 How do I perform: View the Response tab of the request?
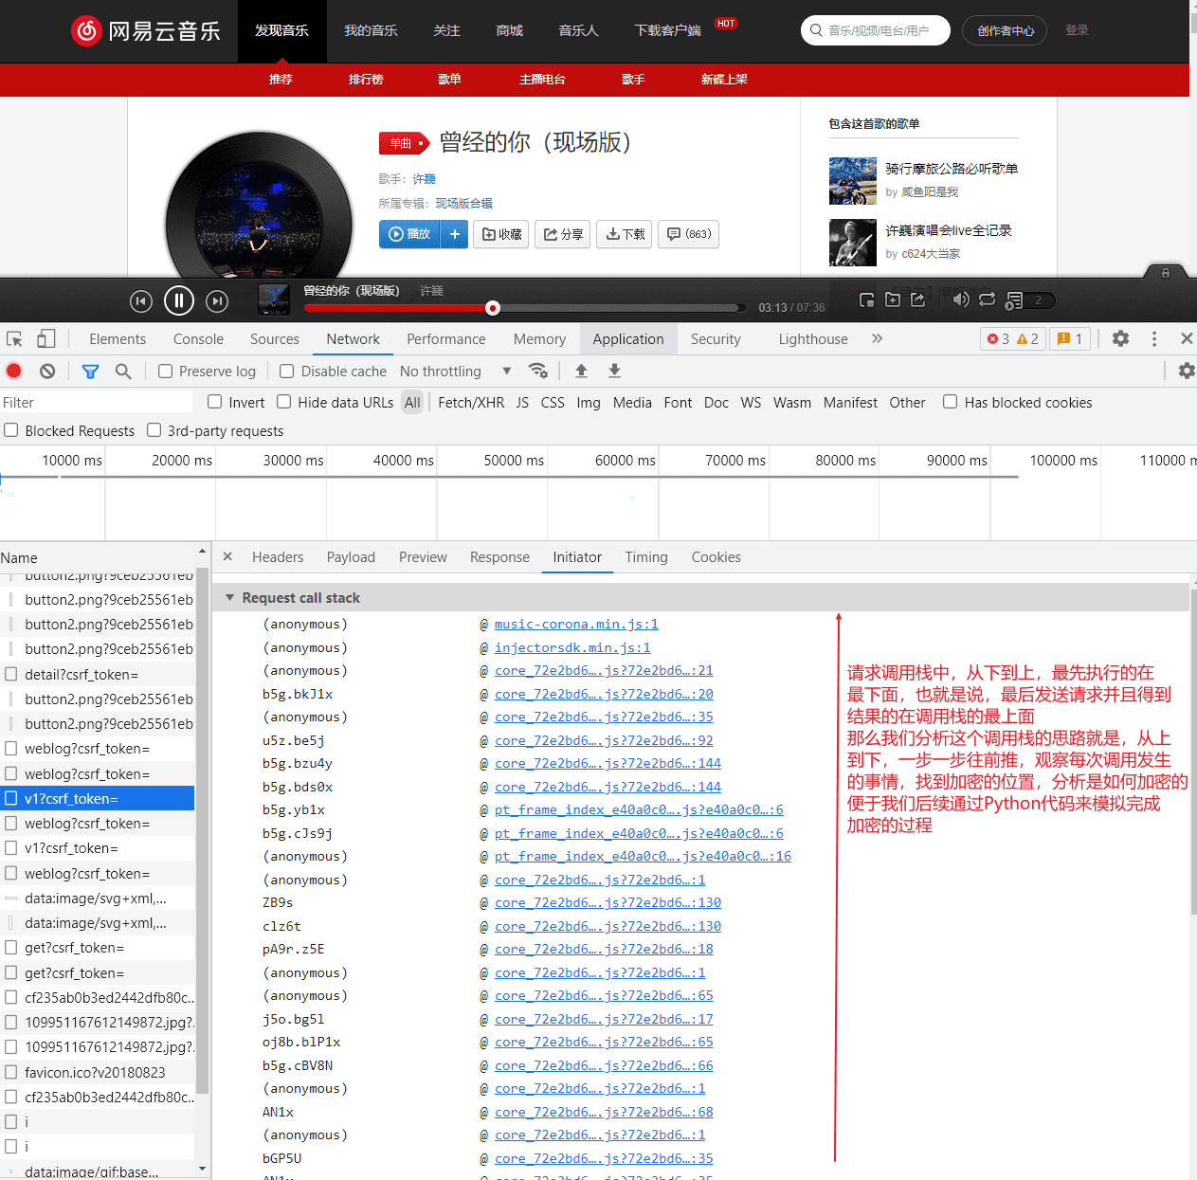tap(499, 557)
